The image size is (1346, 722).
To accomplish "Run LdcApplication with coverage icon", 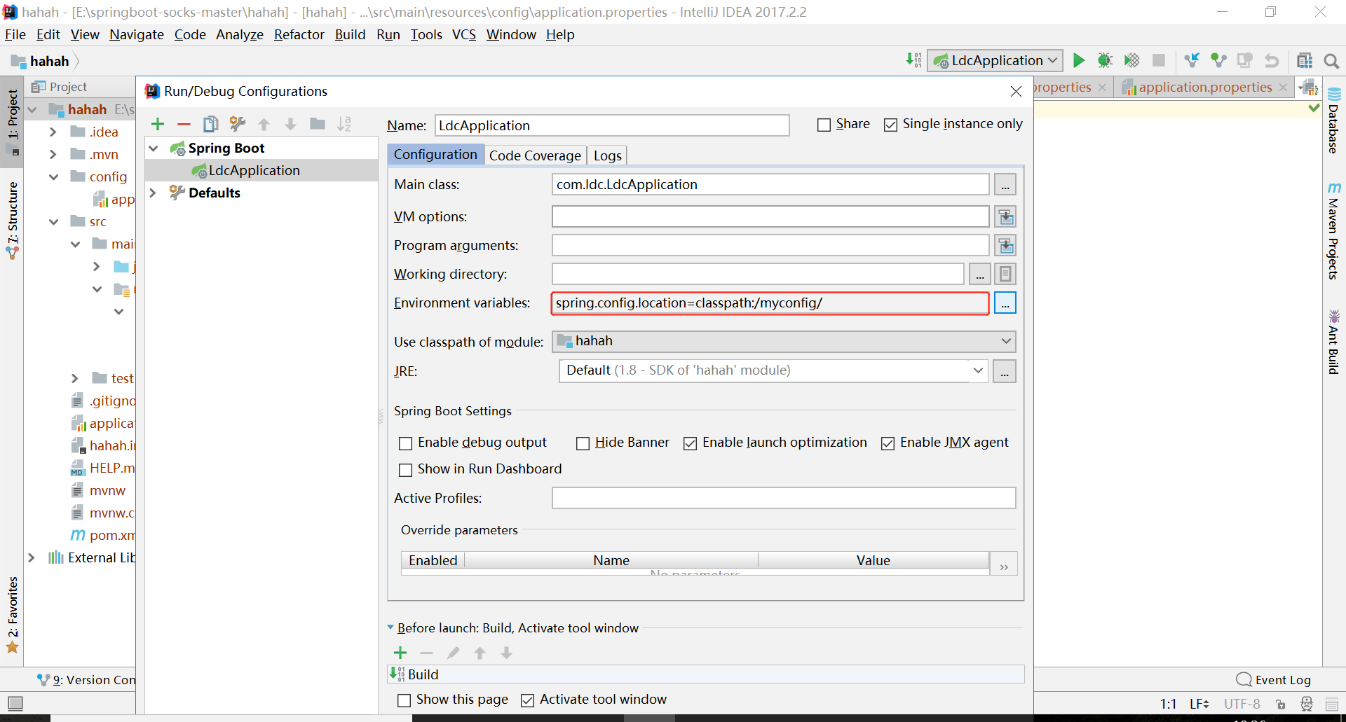I will (1131, 61).
